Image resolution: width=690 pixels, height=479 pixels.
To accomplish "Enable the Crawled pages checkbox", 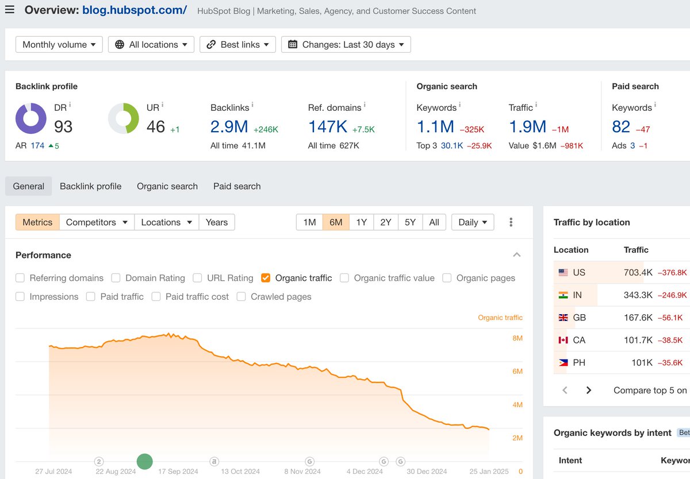I will click(241, 297).
